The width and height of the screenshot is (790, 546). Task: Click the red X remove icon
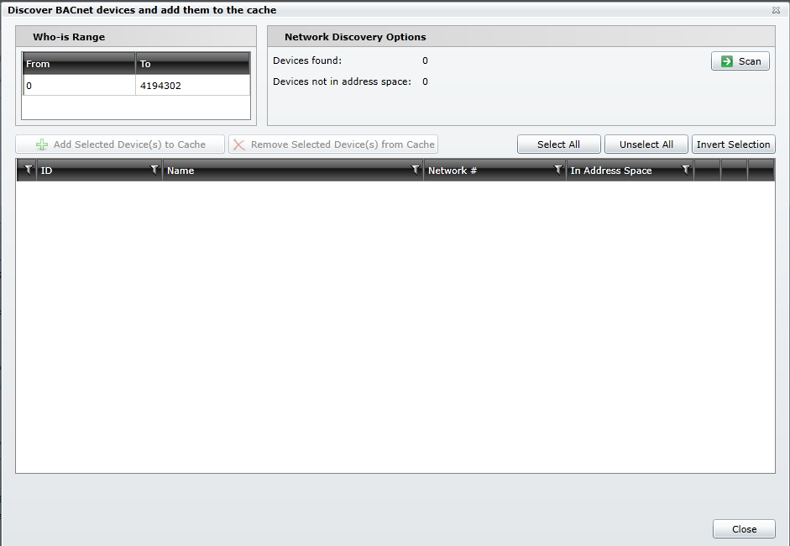click(238, 144)
